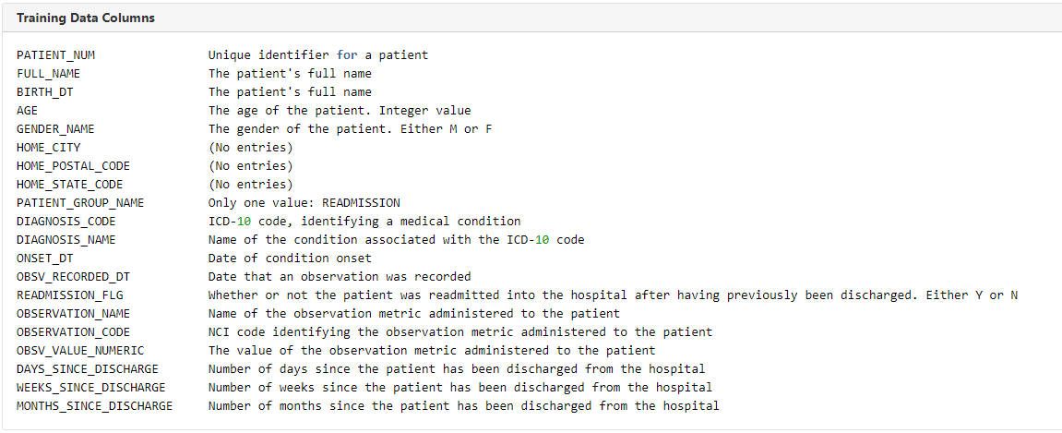Click the HOME_POSTAL_CODE column name
This screenshot has width=1062, height=433.
pos(73,166)
